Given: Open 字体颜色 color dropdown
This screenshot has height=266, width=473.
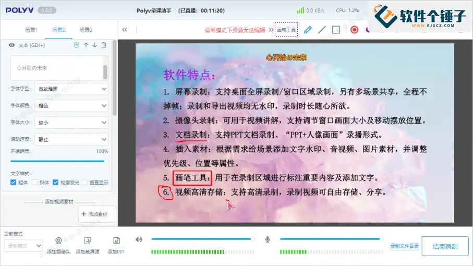Looking at the screenshot, I should (71, 106).
